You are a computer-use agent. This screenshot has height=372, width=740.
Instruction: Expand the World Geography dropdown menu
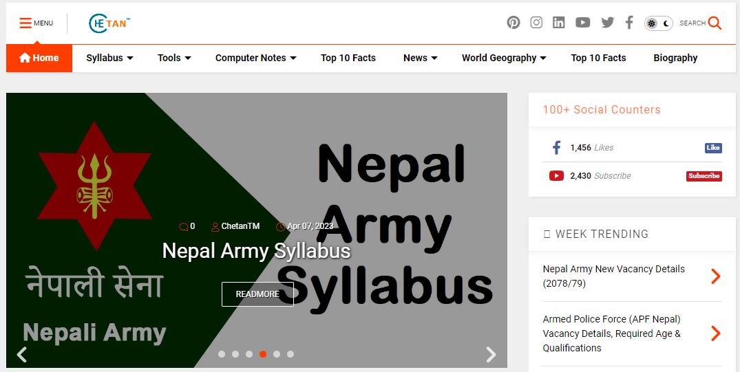[x=504, y=58]
